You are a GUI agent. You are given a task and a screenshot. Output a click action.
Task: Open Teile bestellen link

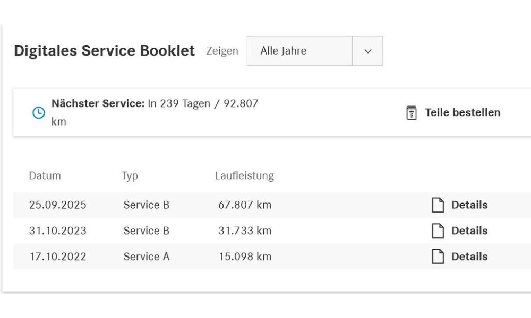coord(463,112)
